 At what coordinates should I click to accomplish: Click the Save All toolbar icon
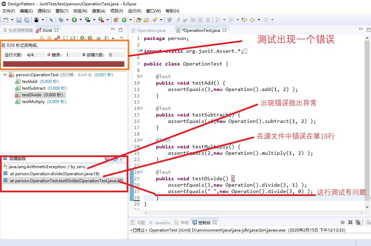(x=27, y=20)
